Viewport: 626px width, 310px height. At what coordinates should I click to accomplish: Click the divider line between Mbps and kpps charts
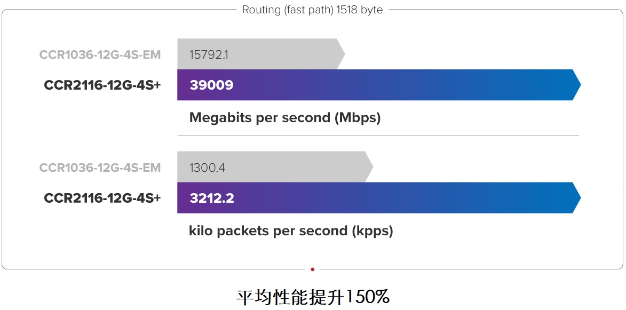pos(378,136)
